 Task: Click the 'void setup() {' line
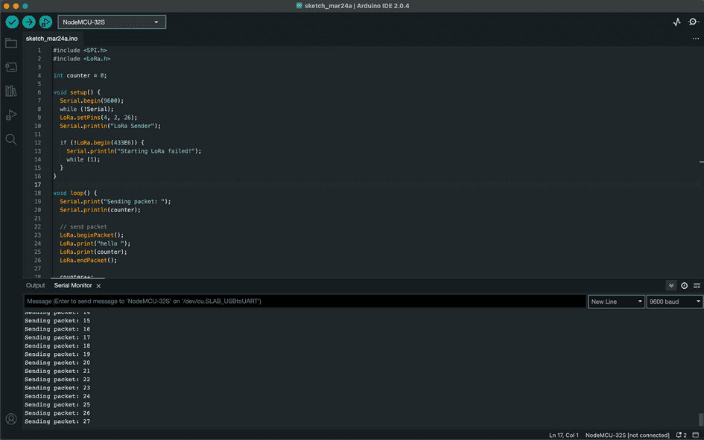(x=77, y=92)
